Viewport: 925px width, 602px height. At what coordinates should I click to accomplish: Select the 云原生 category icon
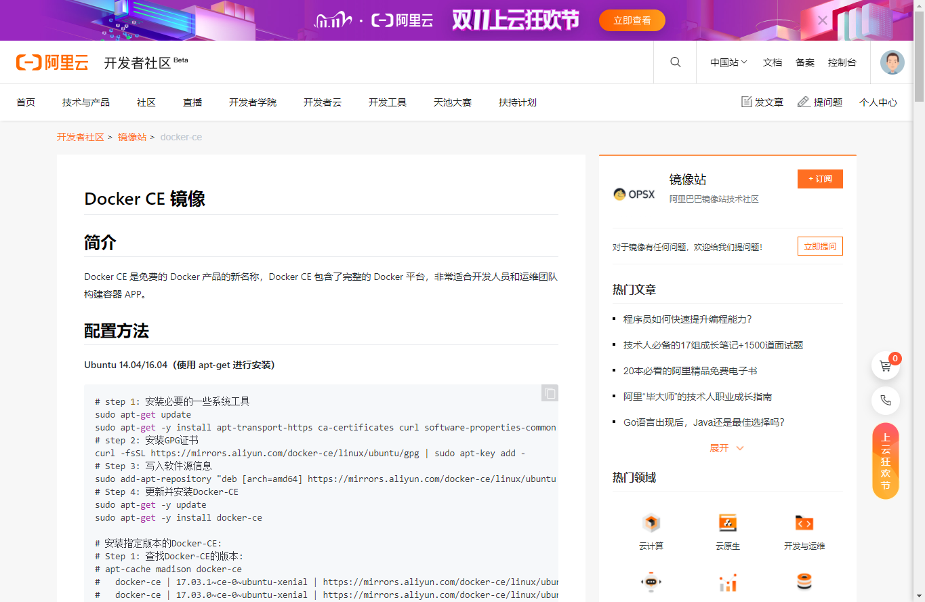[x=728, y=523]
